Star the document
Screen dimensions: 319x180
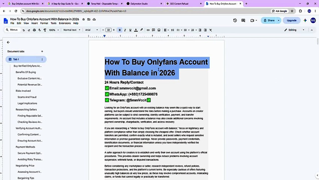tap(84, 19)
